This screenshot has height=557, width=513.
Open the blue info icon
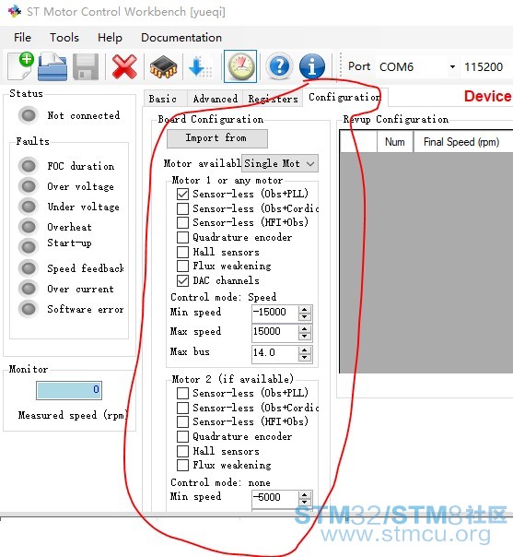(312, 66)
